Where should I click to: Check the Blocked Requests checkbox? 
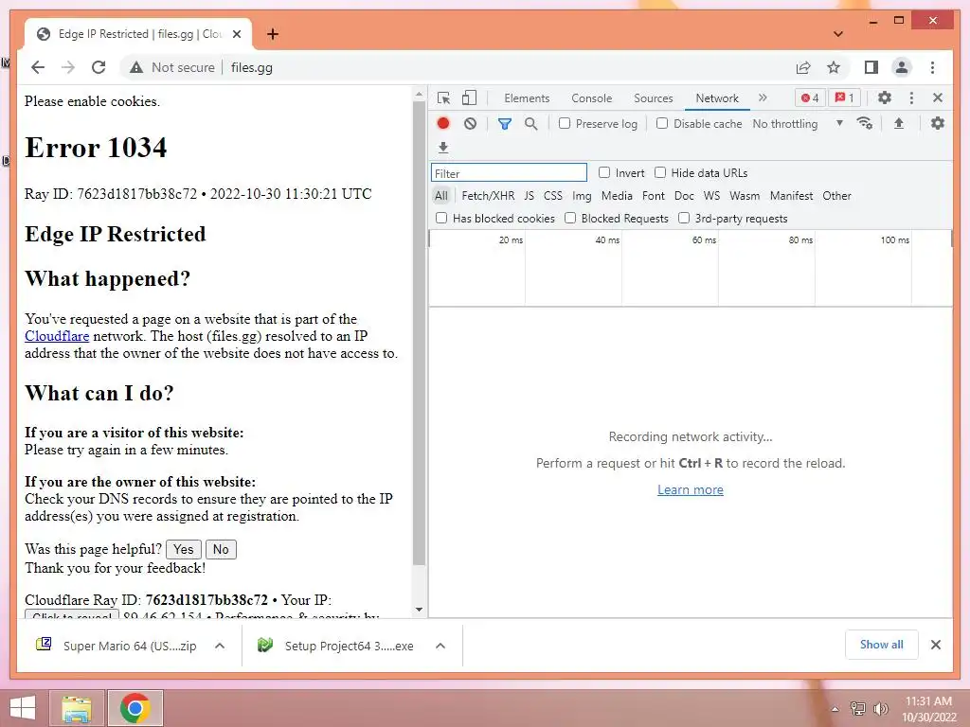(x=570, y=218)
